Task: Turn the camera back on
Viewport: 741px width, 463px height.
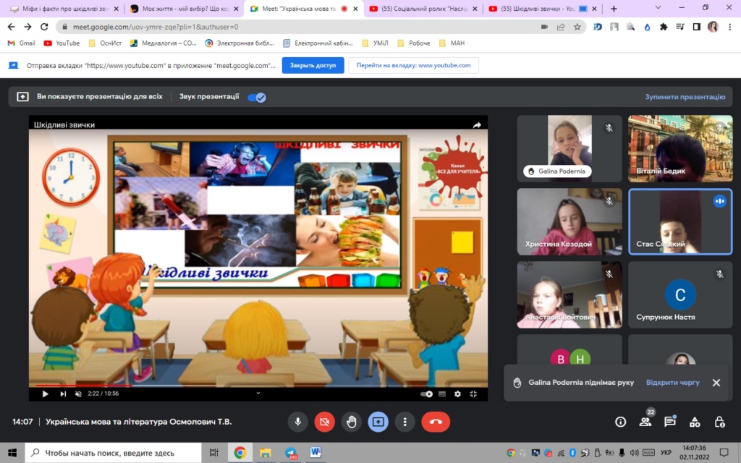Action: [324, 422]
